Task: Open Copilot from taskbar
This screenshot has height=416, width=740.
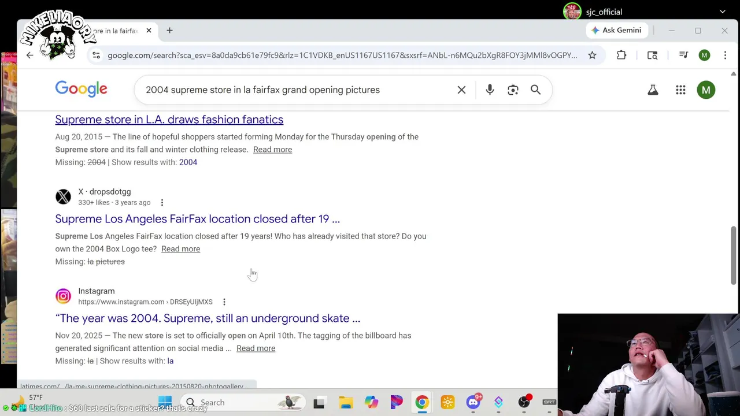Action: 371,402
